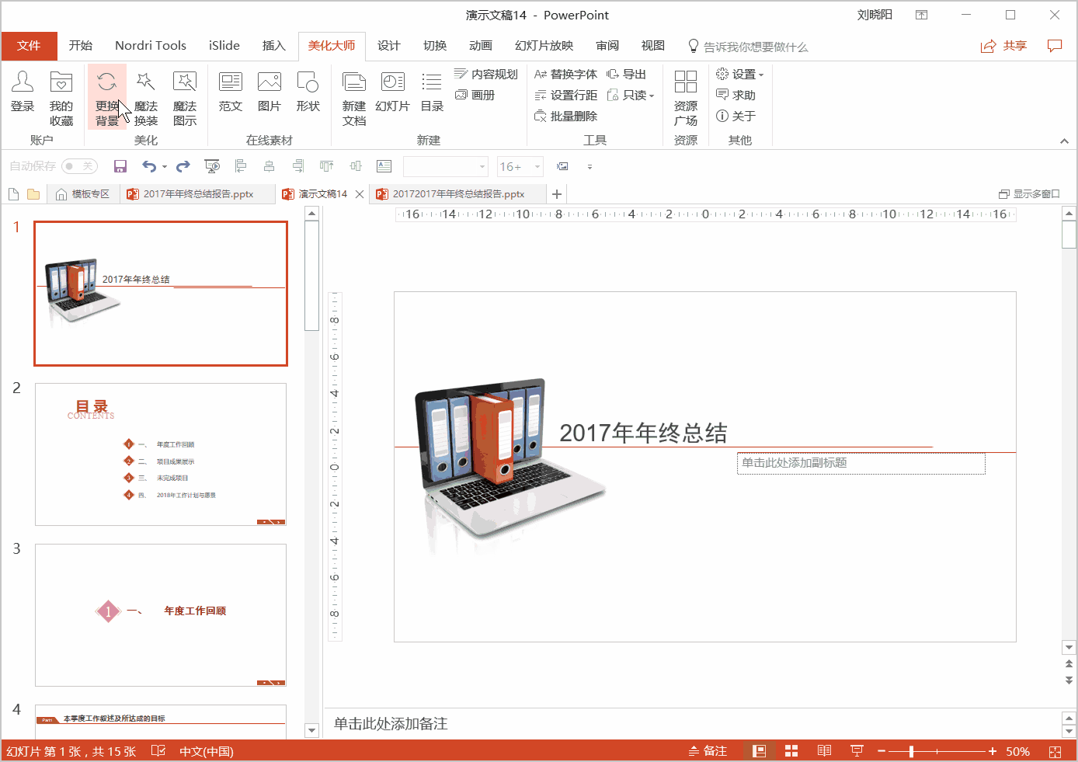Click the save icon in quick access toolbar
This screenshot has height=762, width=1078.
(x=120, y=166)
